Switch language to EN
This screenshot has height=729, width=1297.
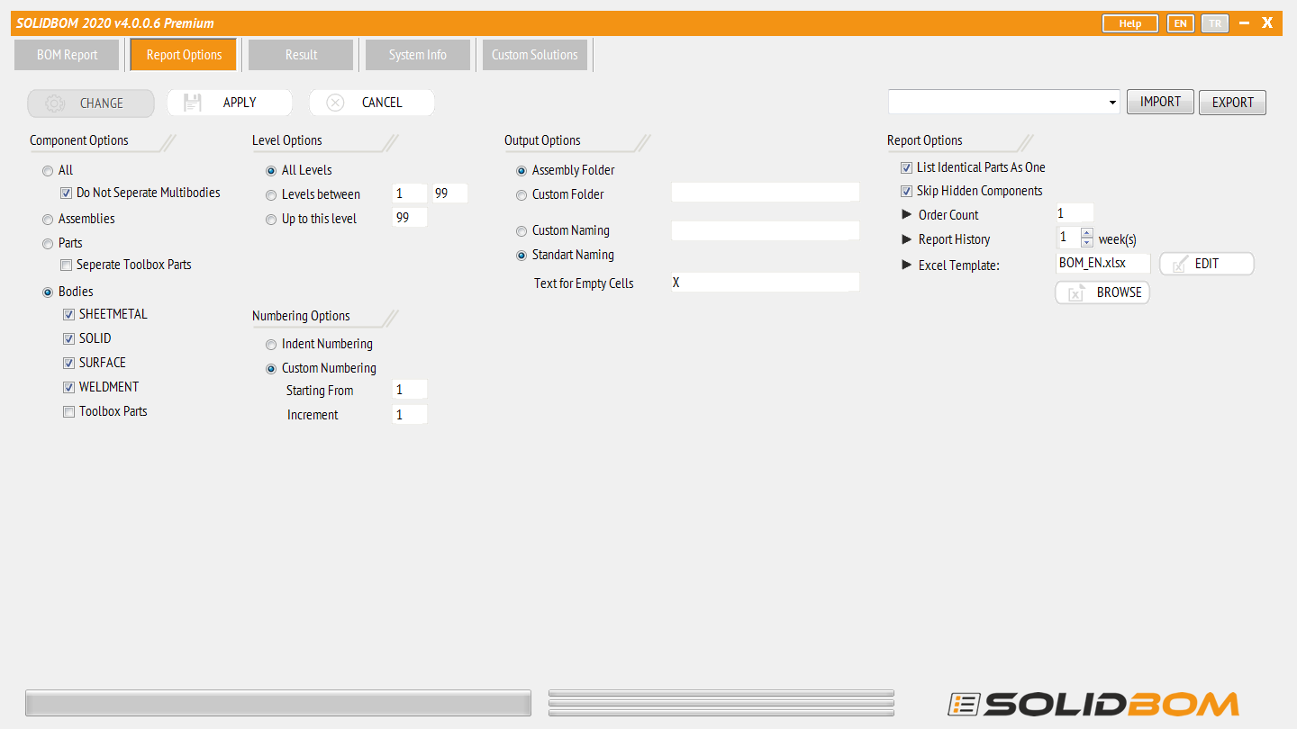click(x=1180, y=23)
